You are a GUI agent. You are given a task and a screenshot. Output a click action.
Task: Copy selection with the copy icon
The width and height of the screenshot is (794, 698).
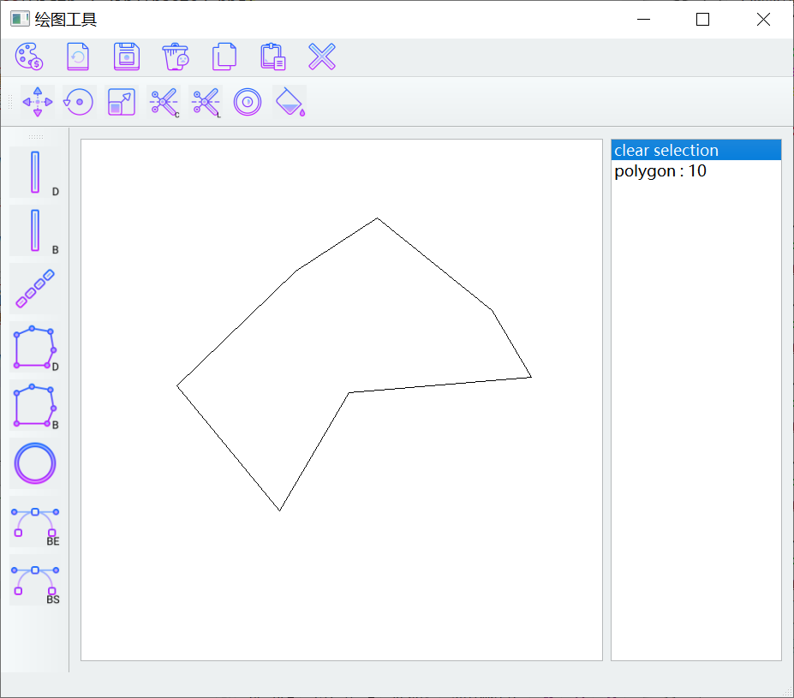point(224,57)
